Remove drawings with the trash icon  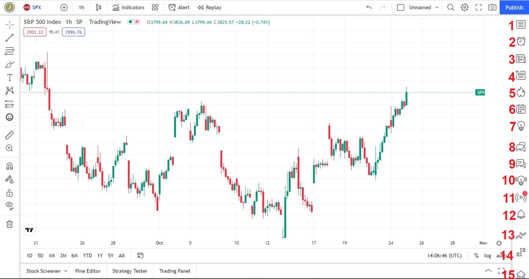pyautogui.click(x=9, y=224)
